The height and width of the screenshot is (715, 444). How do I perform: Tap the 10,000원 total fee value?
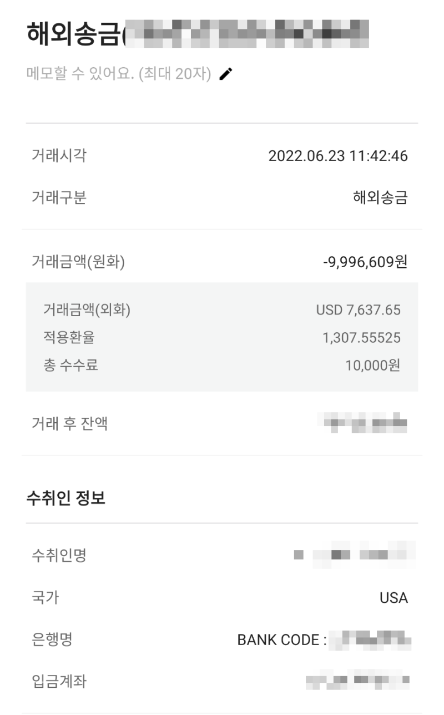372,365
